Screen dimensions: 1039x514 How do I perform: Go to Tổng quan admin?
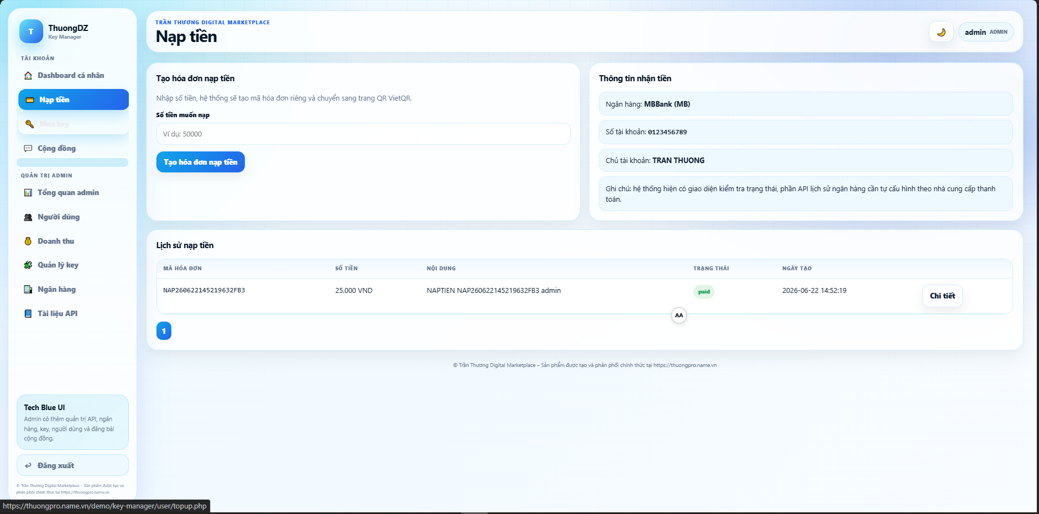click(x=73, y=193)
